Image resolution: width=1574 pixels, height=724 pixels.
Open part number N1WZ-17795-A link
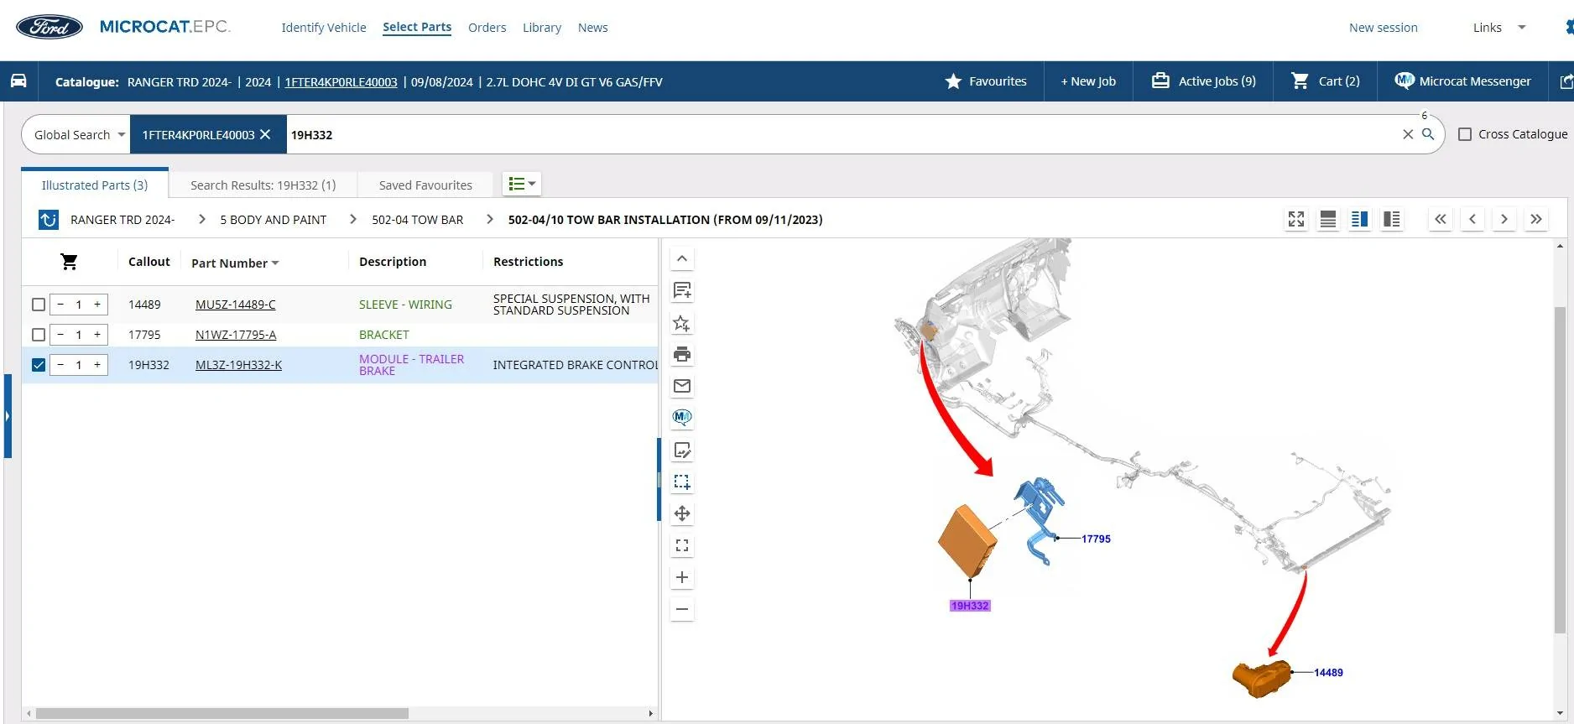point(236,335)
